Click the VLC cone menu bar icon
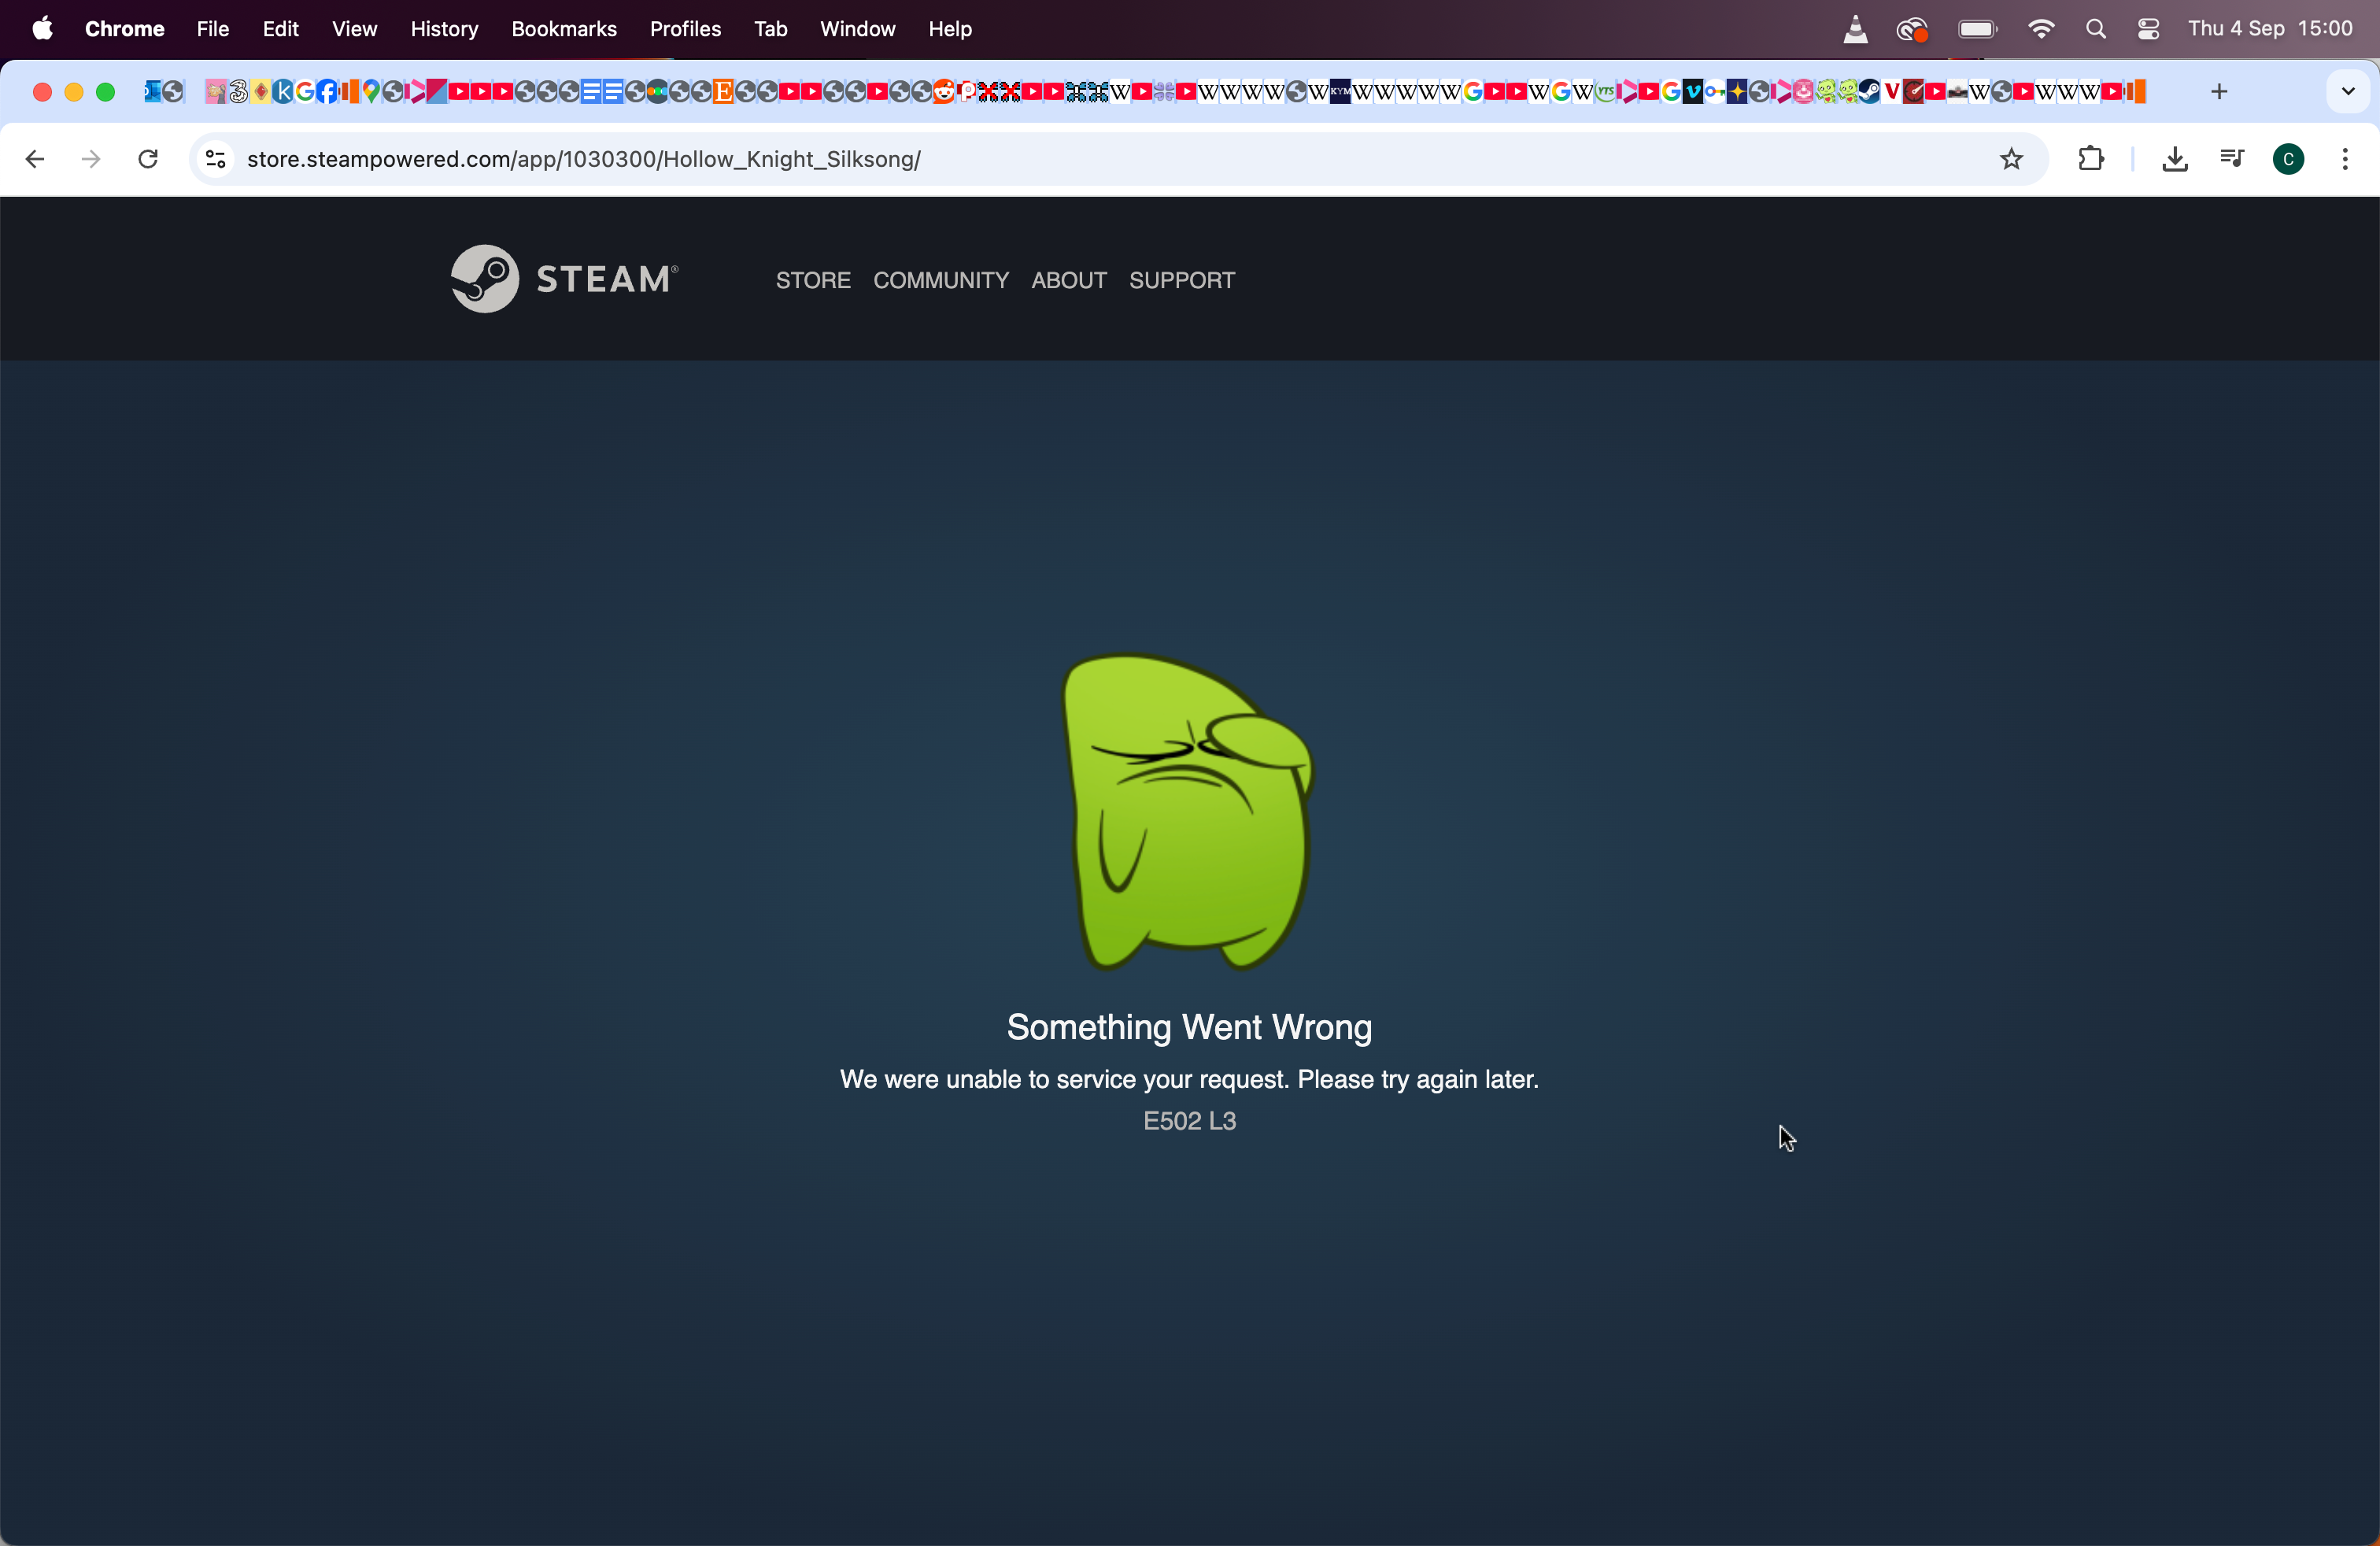Screen dimensions: 2380x1546 pyautogui.click(x=1855, y=29)
